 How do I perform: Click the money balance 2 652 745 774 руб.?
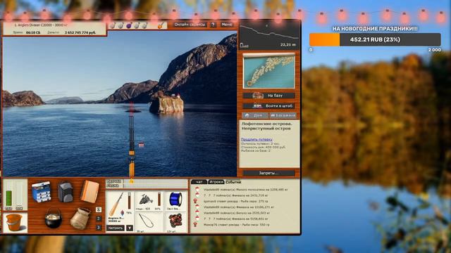(80, 33)
